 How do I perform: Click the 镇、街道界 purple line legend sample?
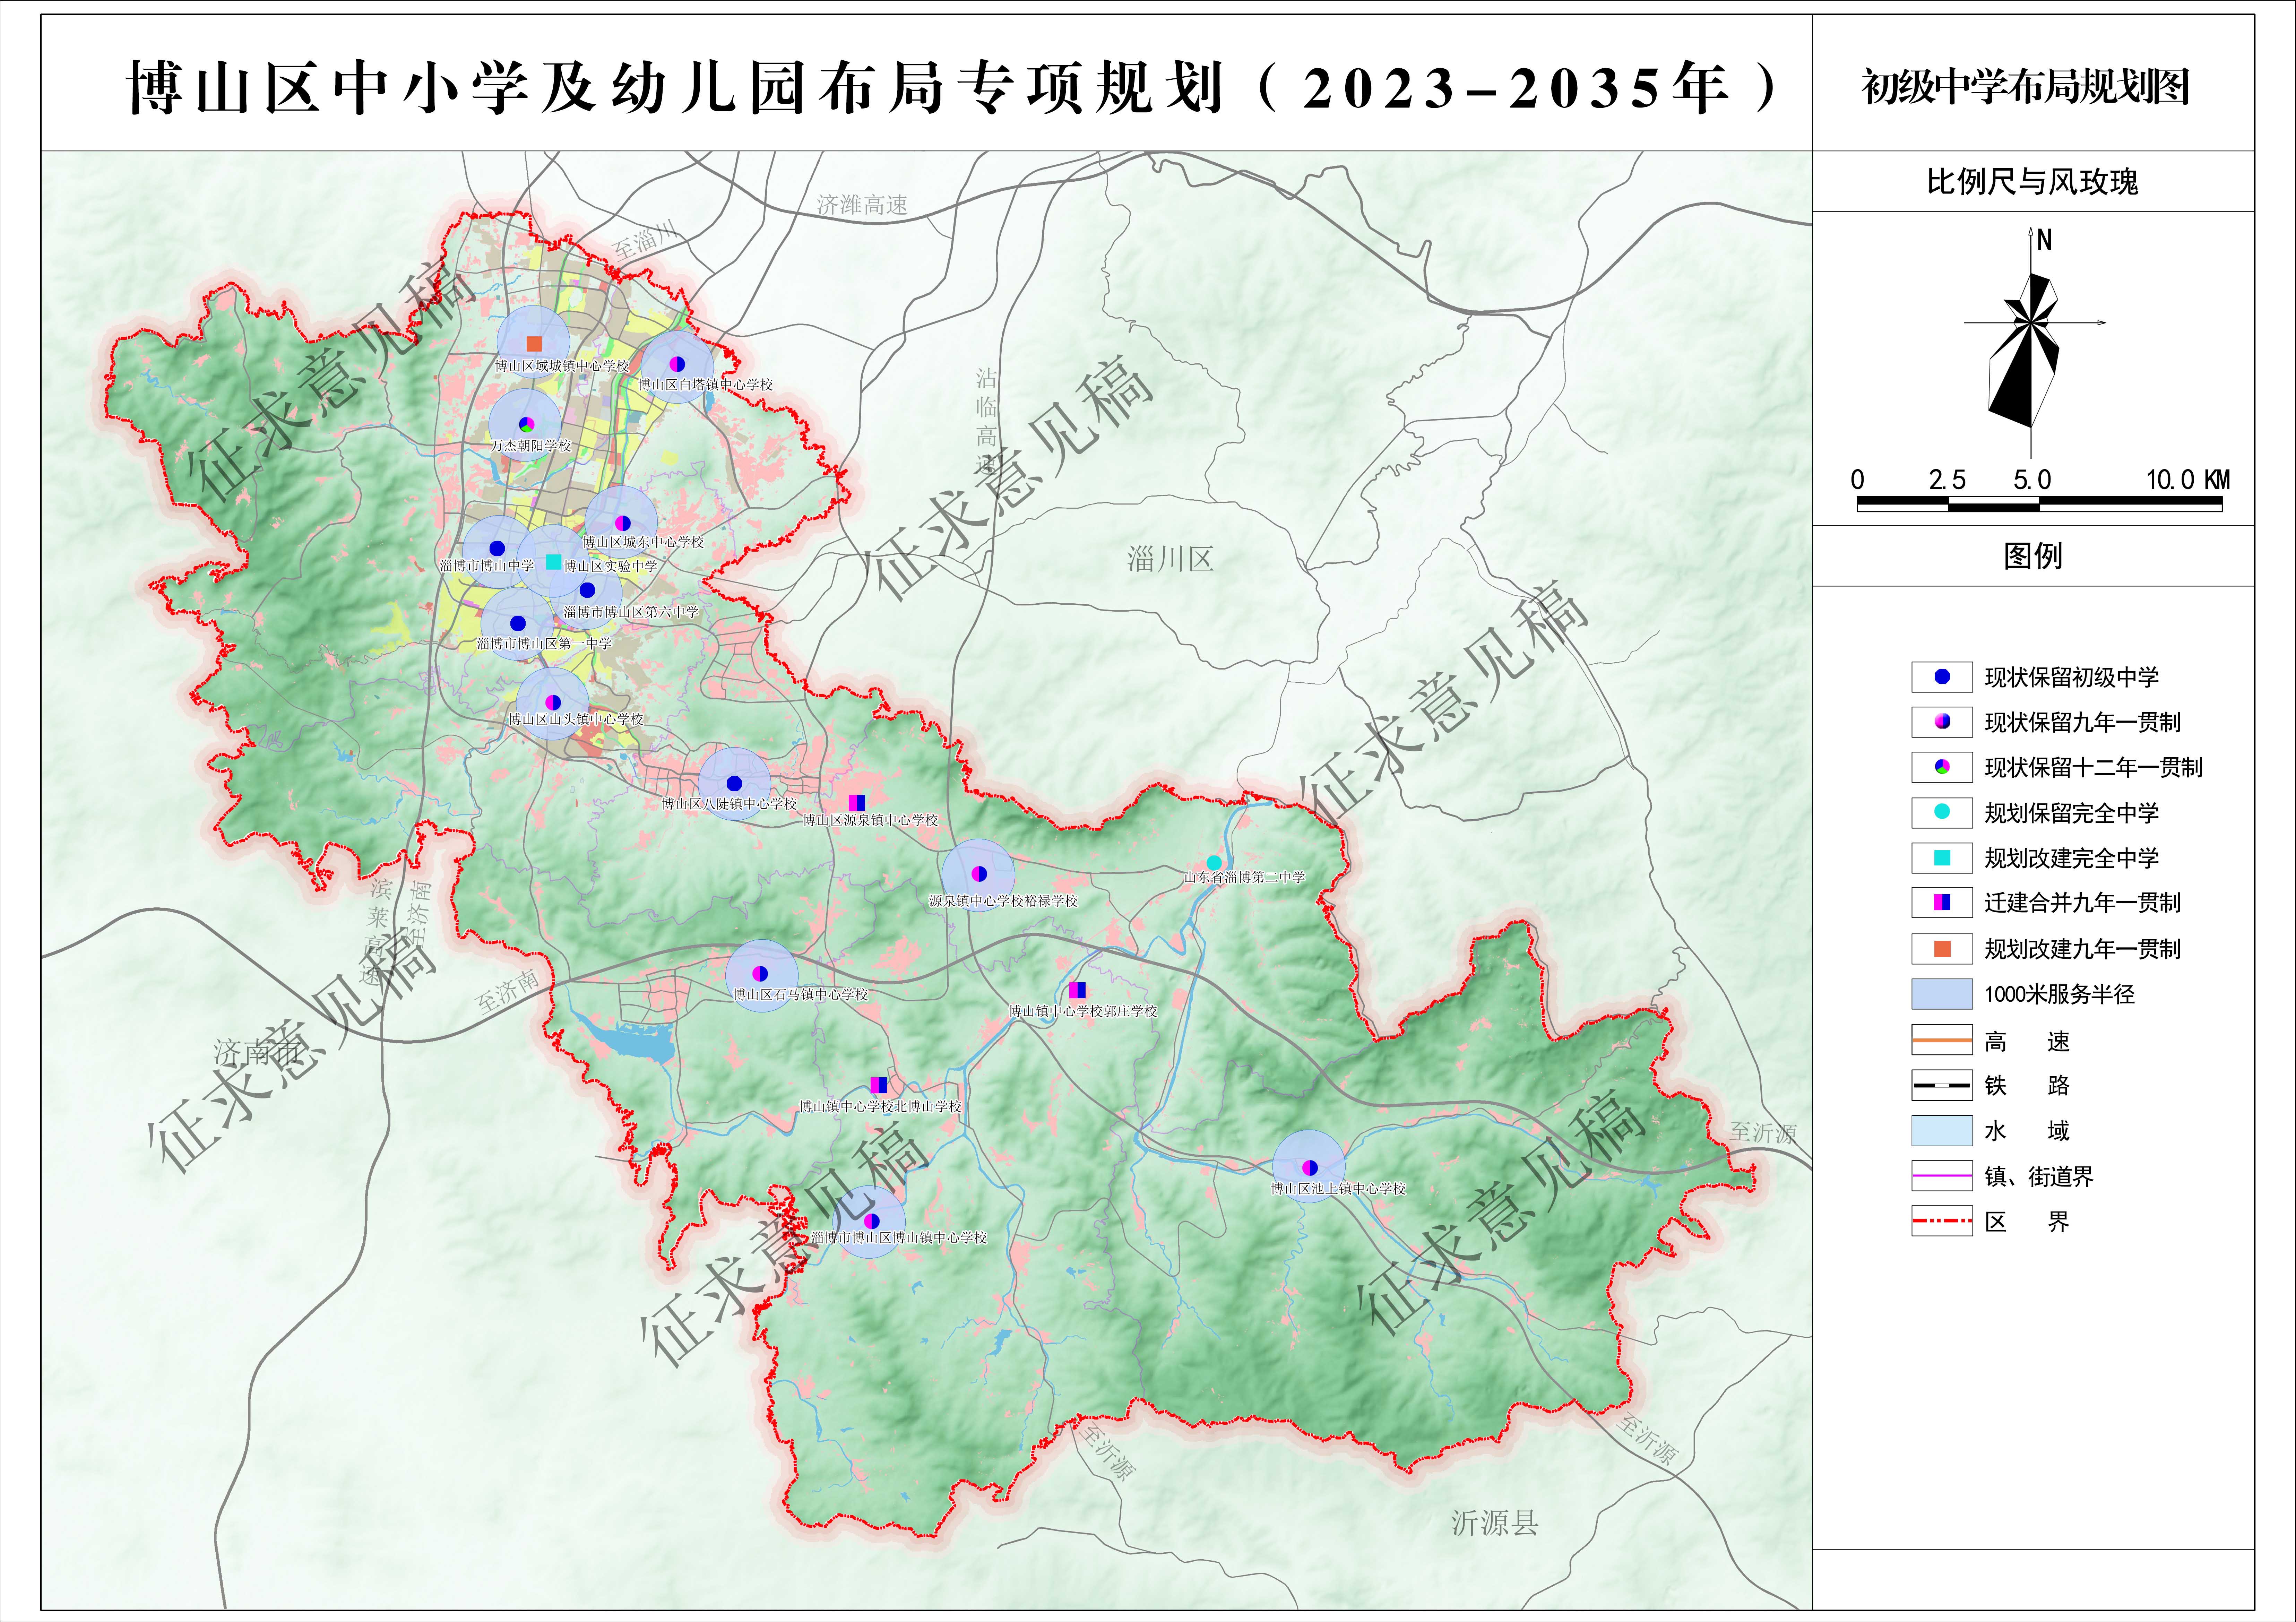click(1942, 1176)
